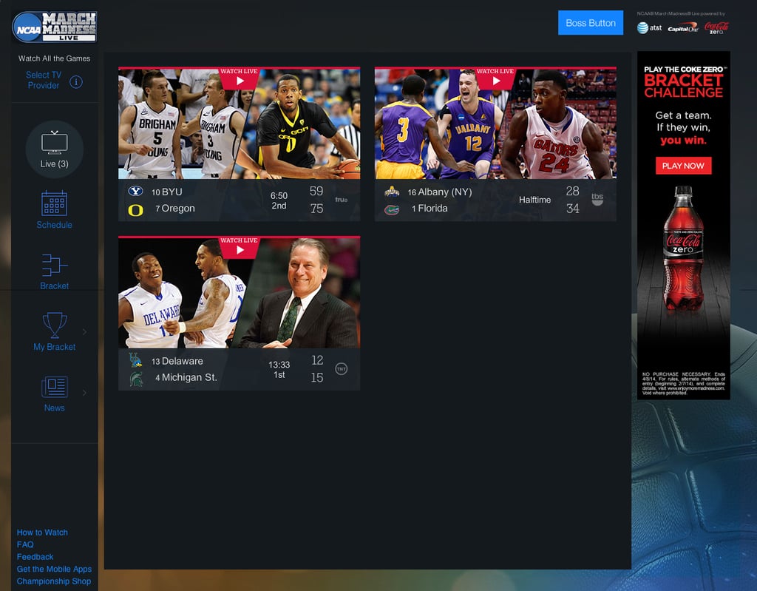The height and width of the screenshot is (591, 757).
Task: Click the TBS network logo
Action: pyautogui.click(x=597, y=199)
